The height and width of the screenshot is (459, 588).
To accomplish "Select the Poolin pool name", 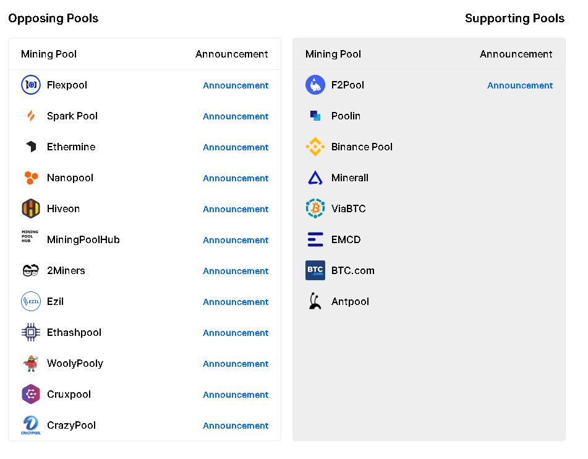I will coord(346,116).
